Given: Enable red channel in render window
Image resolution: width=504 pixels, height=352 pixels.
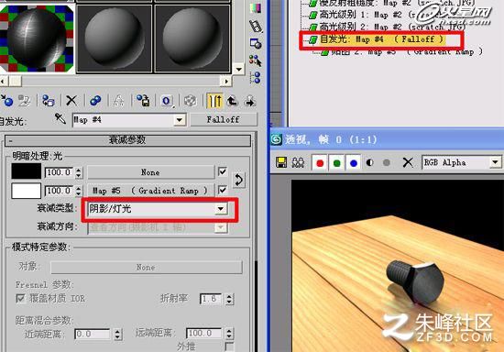Looking at the screenshot, I should point(320,163).
